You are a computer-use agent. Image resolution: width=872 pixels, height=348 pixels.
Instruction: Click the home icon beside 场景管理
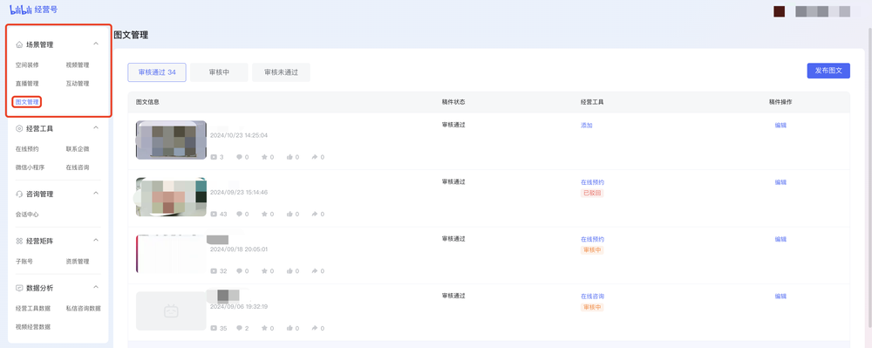click(x=19, y=44)
